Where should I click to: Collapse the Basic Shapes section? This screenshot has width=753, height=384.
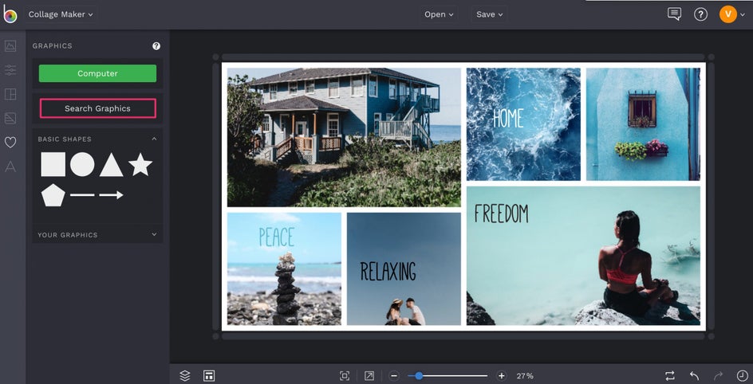click(x=154, y=139)
